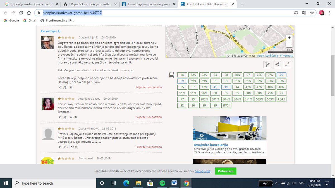Open the map tools wrench icon
This screenshot has height=188, width=335.
point(267,64)
